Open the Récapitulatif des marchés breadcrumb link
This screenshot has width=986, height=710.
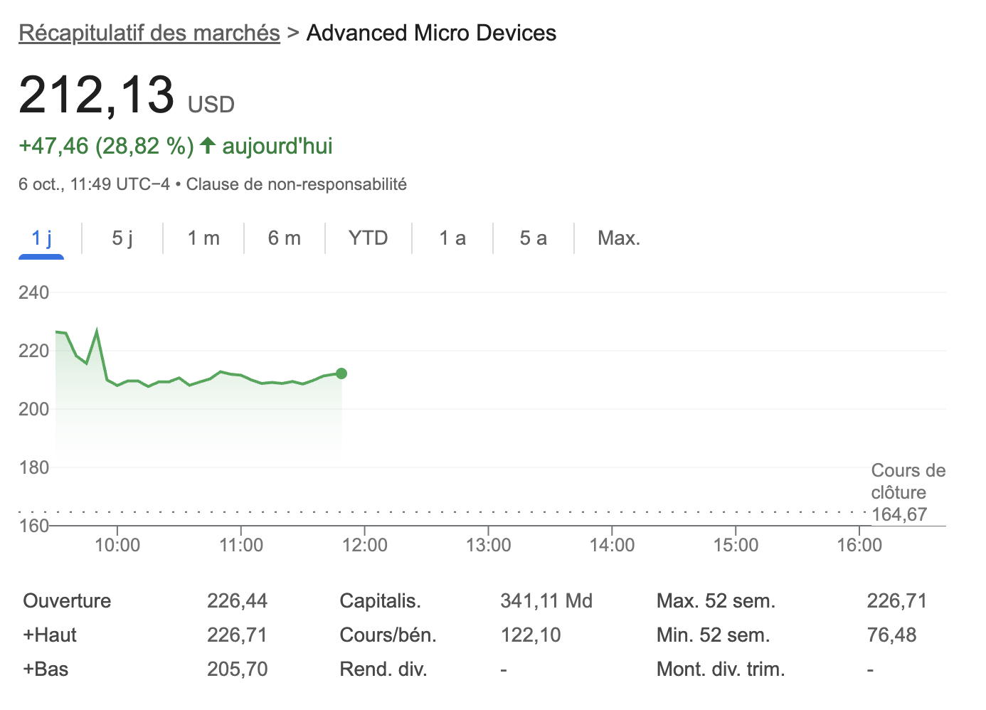(149, 33)
